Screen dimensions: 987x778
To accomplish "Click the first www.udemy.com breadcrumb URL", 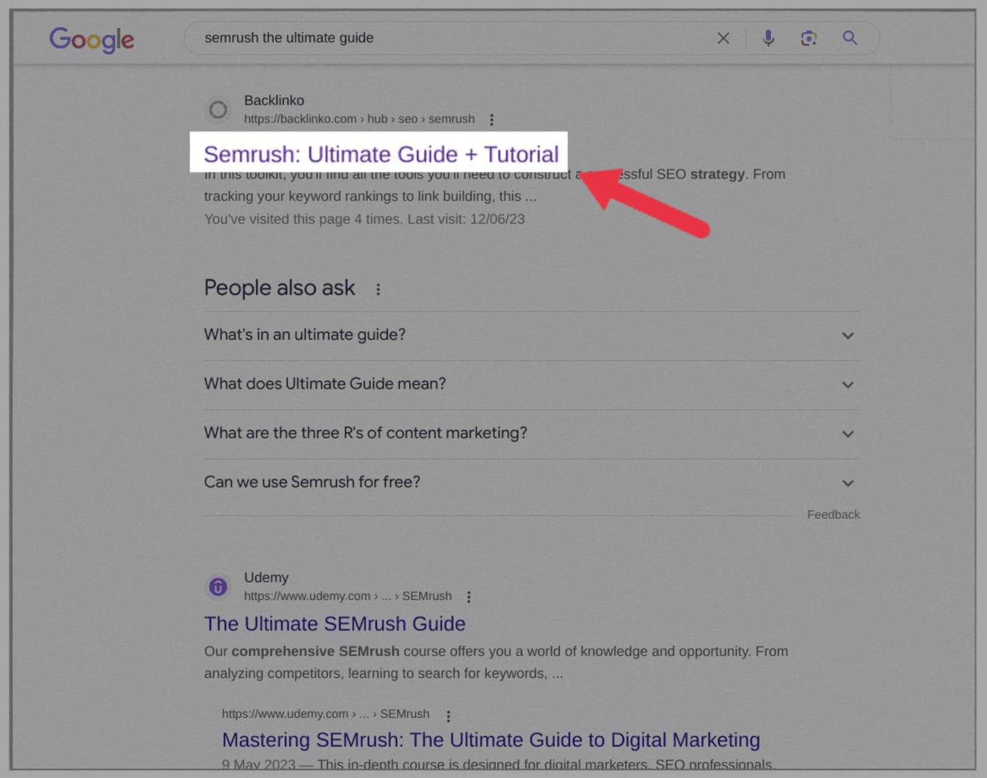I will 348,596.
